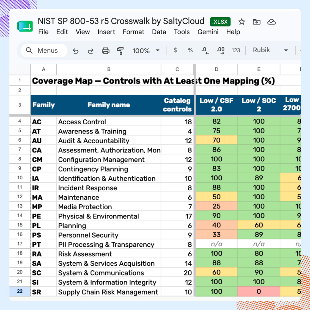This screenshot has height=310, width=310.
Task: Select row 3 header
Action: click(20, 105)
